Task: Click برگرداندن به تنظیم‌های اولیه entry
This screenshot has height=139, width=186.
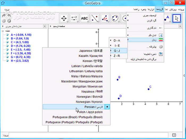Action: 145,59
